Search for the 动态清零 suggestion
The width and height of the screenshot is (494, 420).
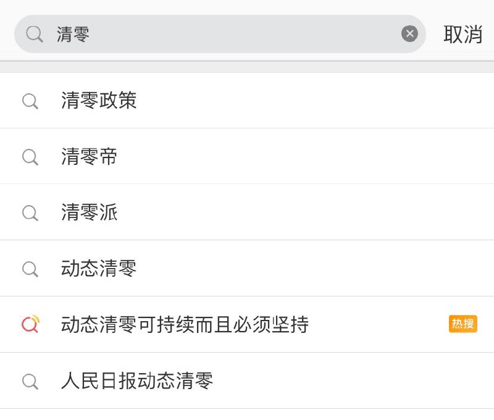[99, 269]
